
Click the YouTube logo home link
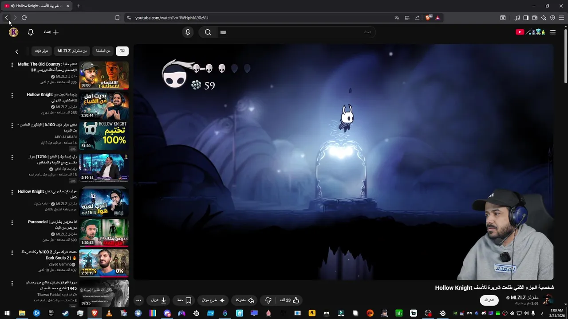[x=530, y=32]
